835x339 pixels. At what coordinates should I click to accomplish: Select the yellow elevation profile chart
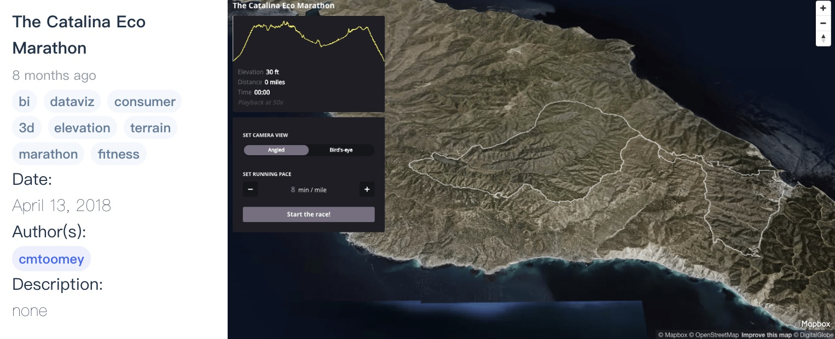pyautogui.click(x=308, y=38)
